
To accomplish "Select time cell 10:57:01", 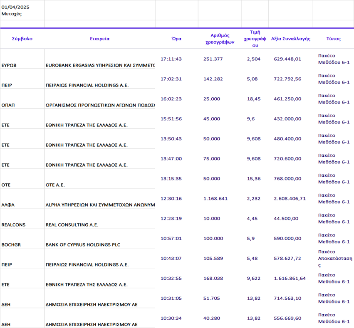I will [171, 239].
